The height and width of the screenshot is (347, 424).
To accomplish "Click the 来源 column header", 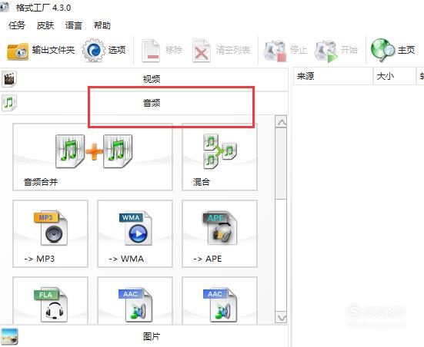I will (x=333, y=76).
